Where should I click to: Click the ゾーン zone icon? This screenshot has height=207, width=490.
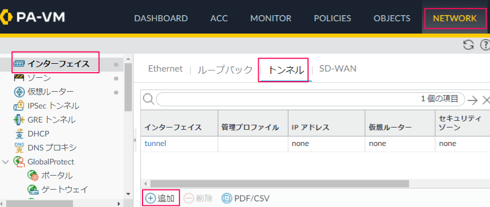(x=19, y=78)
